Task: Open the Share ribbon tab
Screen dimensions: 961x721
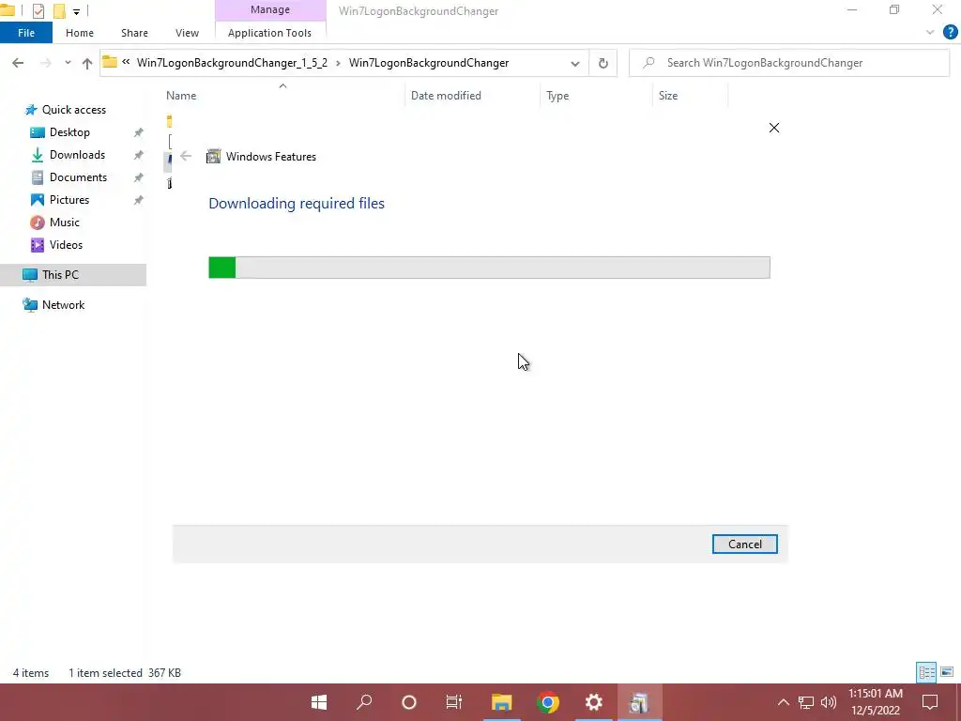Action: [134, 33]
